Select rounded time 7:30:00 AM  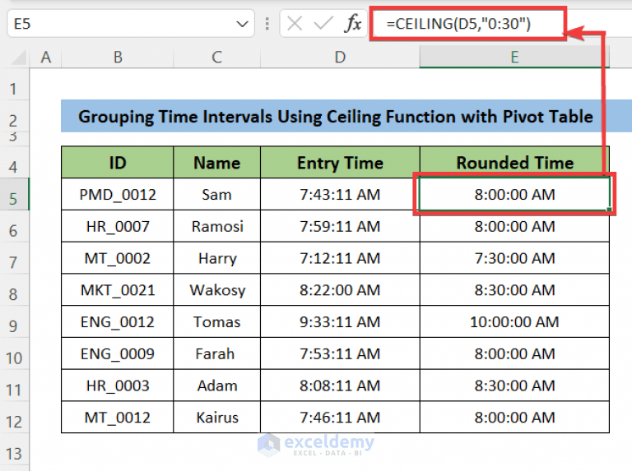click(514, 258)
